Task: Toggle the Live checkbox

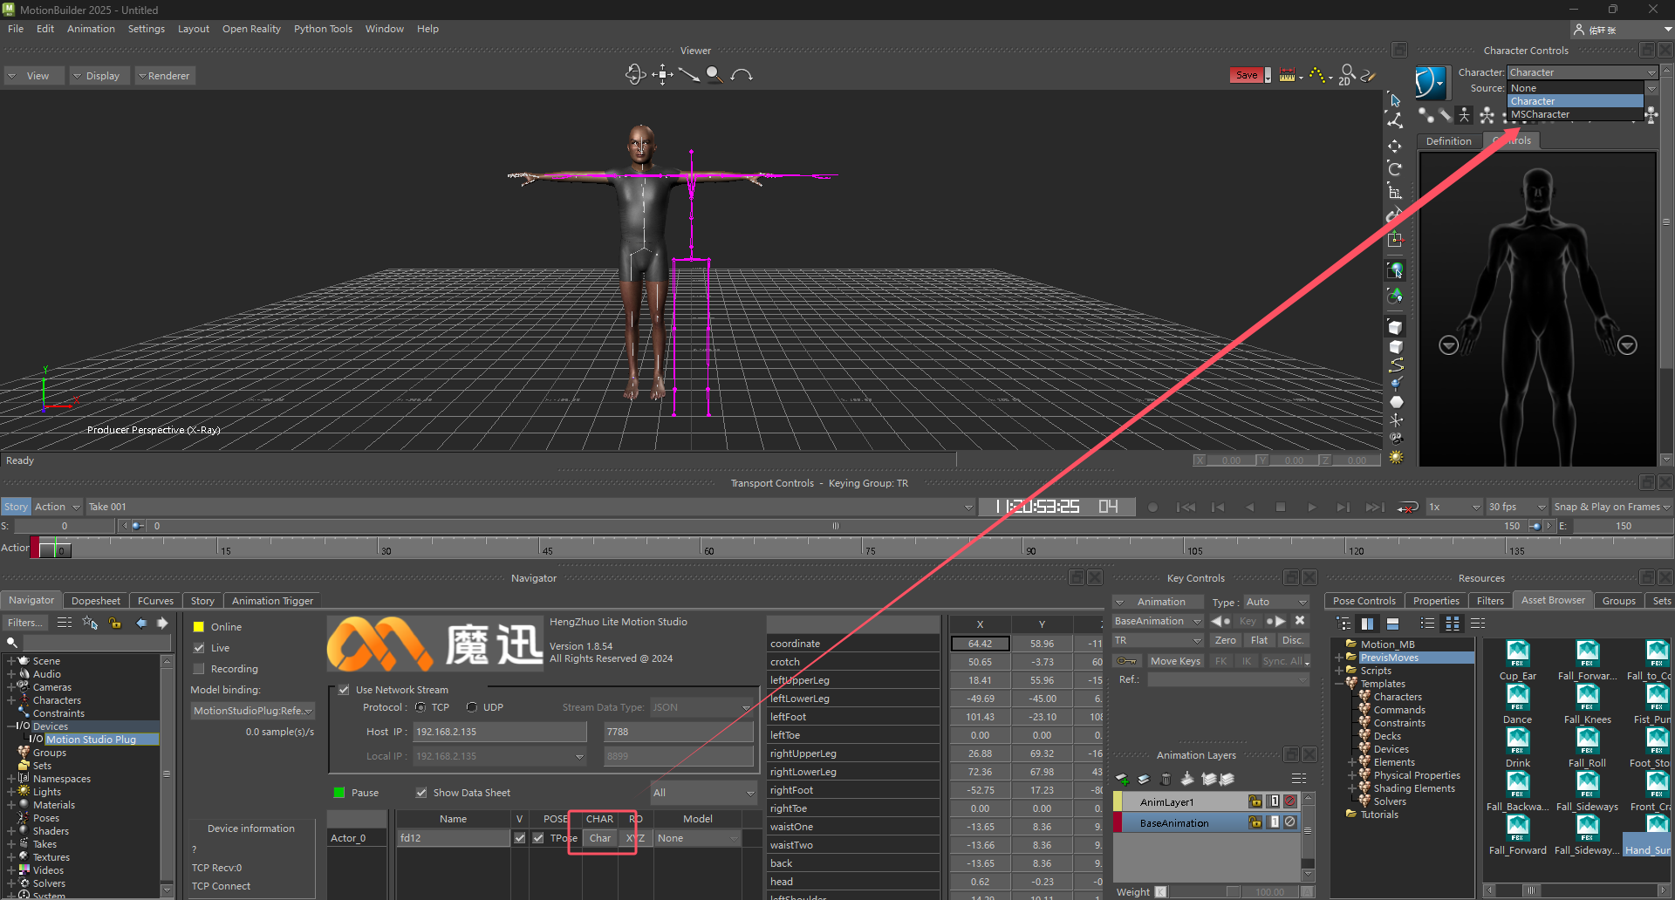Action: pyautogui.click(x=199, y=648)
